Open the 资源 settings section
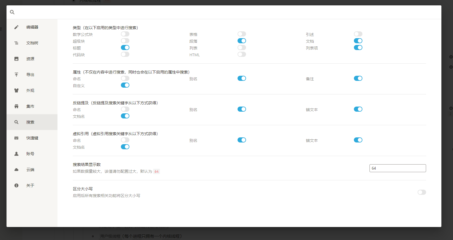This screenshot has height=240, width=453. 32,59
